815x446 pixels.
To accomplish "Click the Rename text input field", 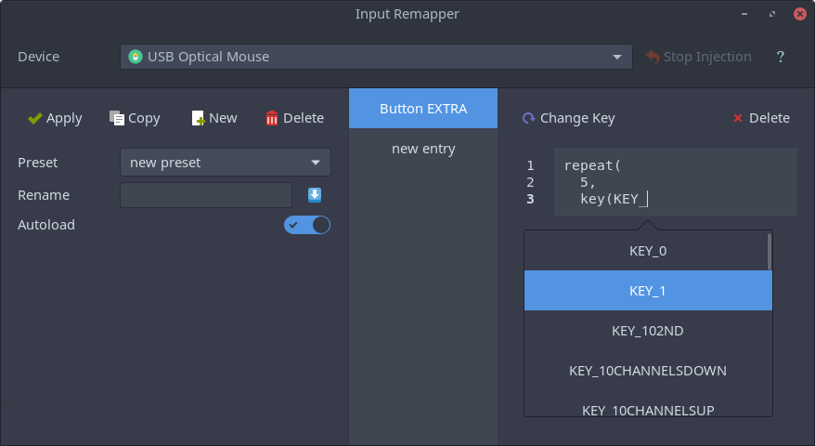I will tap(206, 195).
